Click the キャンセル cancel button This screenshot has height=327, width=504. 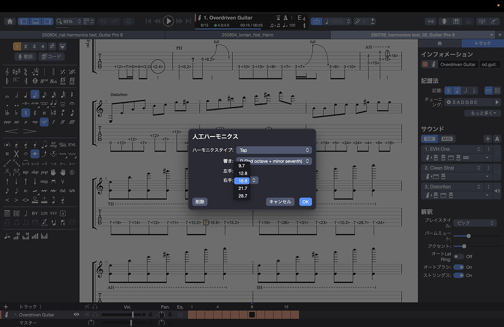pos(280,202)
